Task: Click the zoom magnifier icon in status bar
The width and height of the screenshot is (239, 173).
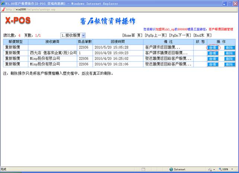Action: tap(220, 169)
